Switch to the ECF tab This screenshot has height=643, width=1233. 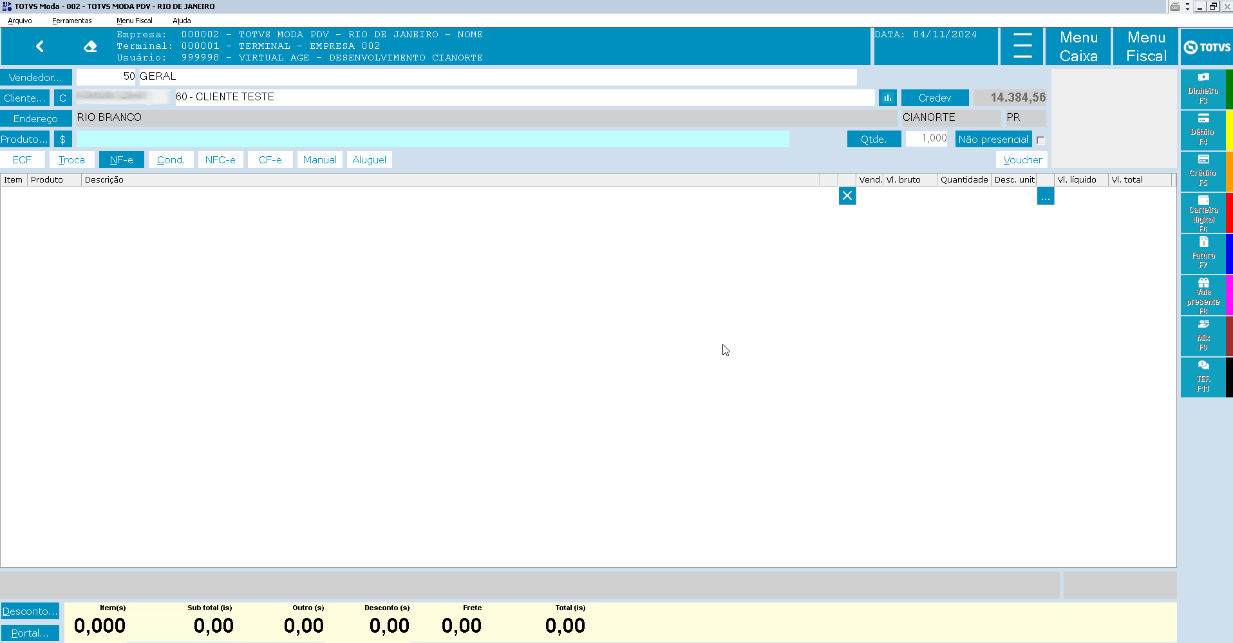click(x=23, y=159)
